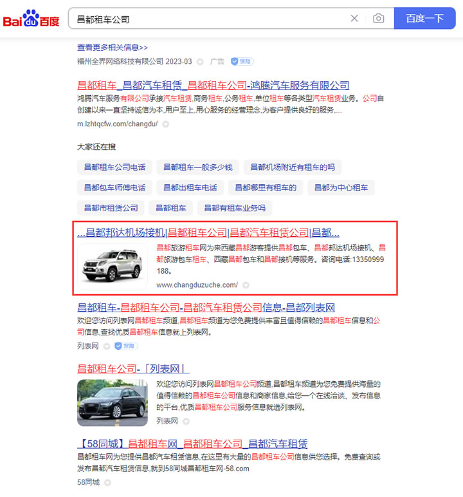Click the 大家还在搜 heading
The height and width of the screenshot is (497, 463).
point(96,147)
